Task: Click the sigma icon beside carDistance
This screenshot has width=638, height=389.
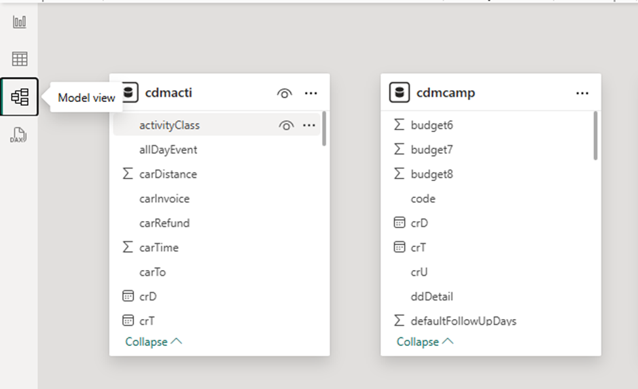Action: tap(128, 174)
